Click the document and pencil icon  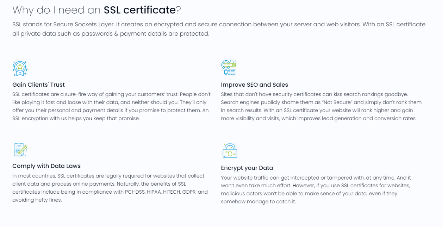click(x=20, y=150)
